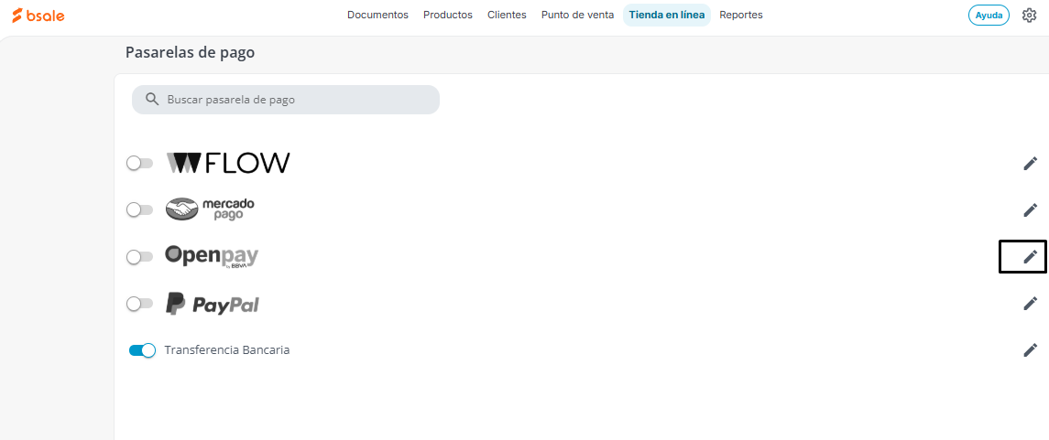Viewport: 1049px width, 440px height.
Task: Focus the Buscar pasarela de pago field
Action: click(x=286, y=100)
